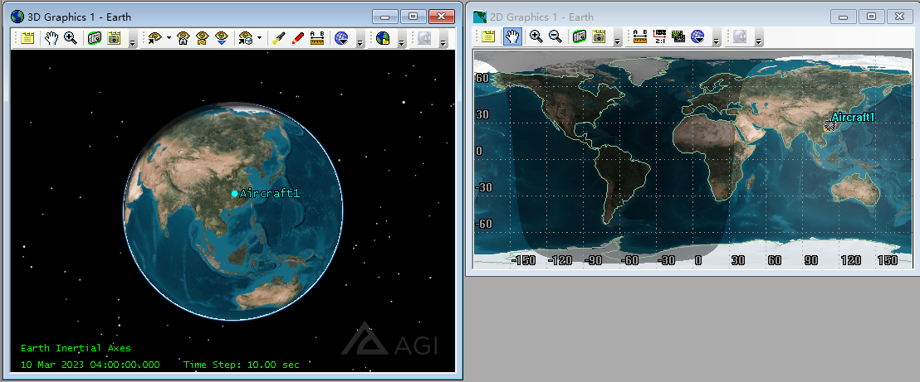This screenshot has width=920, height=382.
Task: Expand the View From/To dropdown arrow
Action: 169,39
